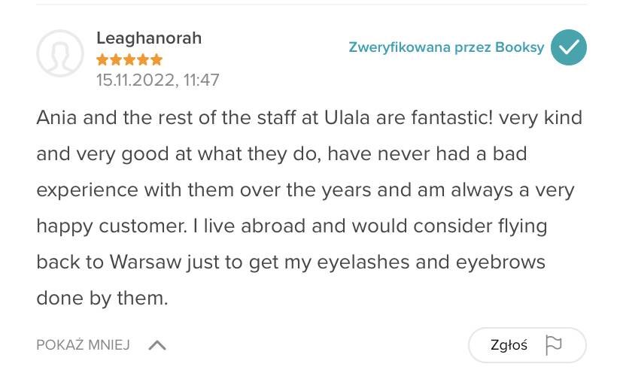The height and width of the screenshot is (376, 623).
Task: Select the fourth orange rating star
Action: [x=143, y=59]
